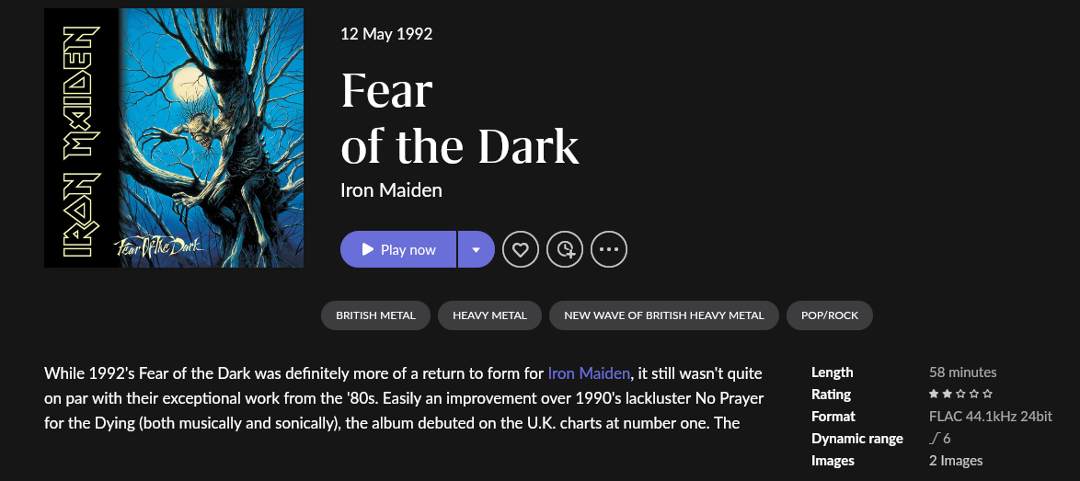Click the first rating star
This screenshot has height=481, width=1080.
pyautogui.click(x=935, y=395)
